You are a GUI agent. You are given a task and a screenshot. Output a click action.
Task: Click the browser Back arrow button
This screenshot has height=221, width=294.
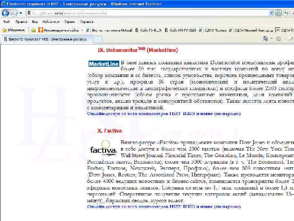tap(5, 13)
